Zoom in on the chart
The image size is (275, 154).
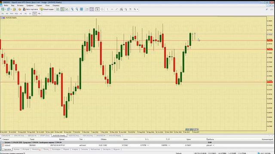click(72, 9)
